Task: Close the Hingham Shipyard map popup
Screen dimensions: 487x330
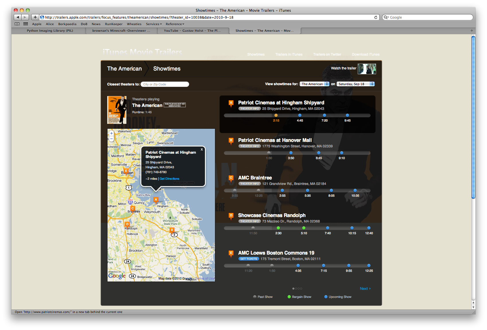Action: (x=202, y=149)
